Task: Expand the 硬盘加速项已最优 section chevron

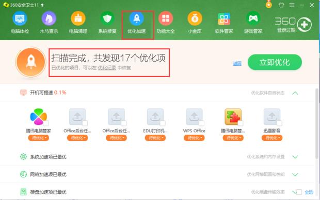Action: (x=294, y=192)
